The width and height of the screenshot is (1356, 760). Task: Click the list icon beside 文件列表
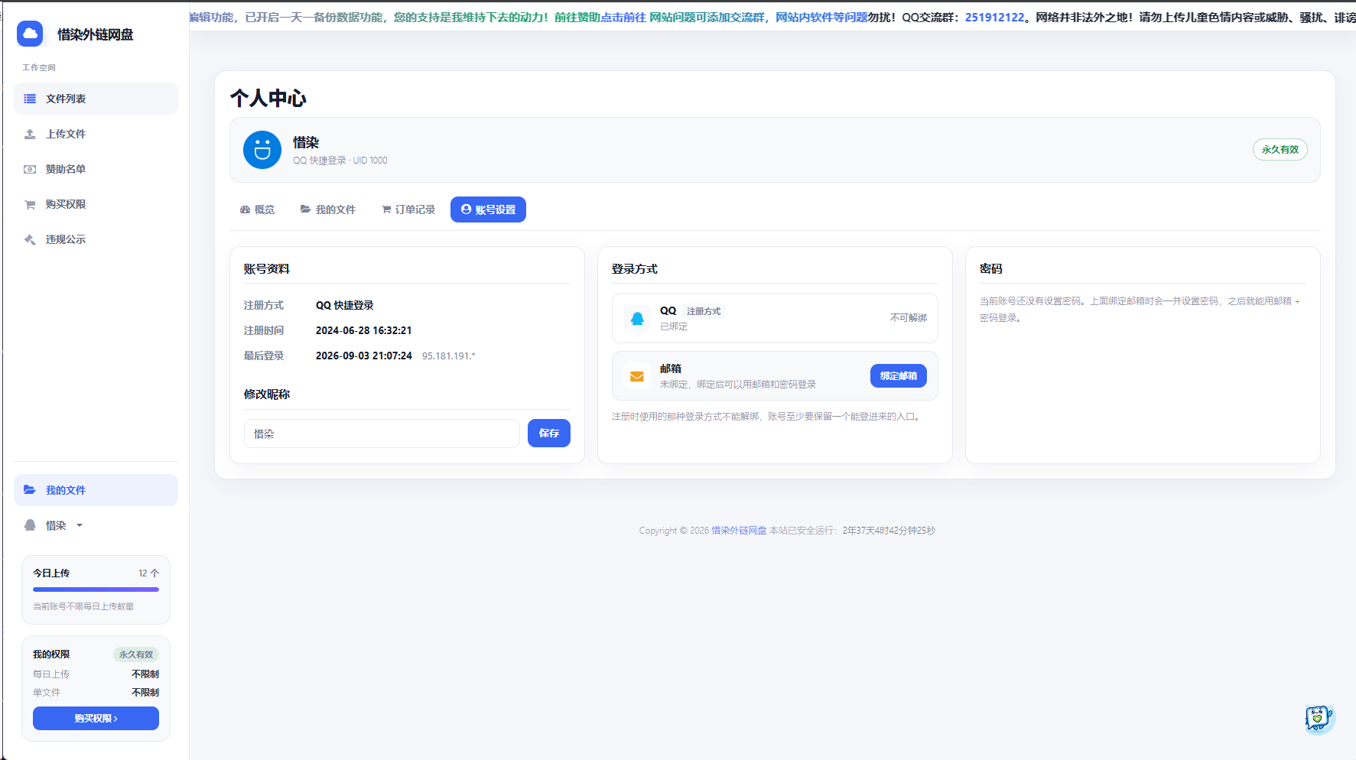[30, 99]
